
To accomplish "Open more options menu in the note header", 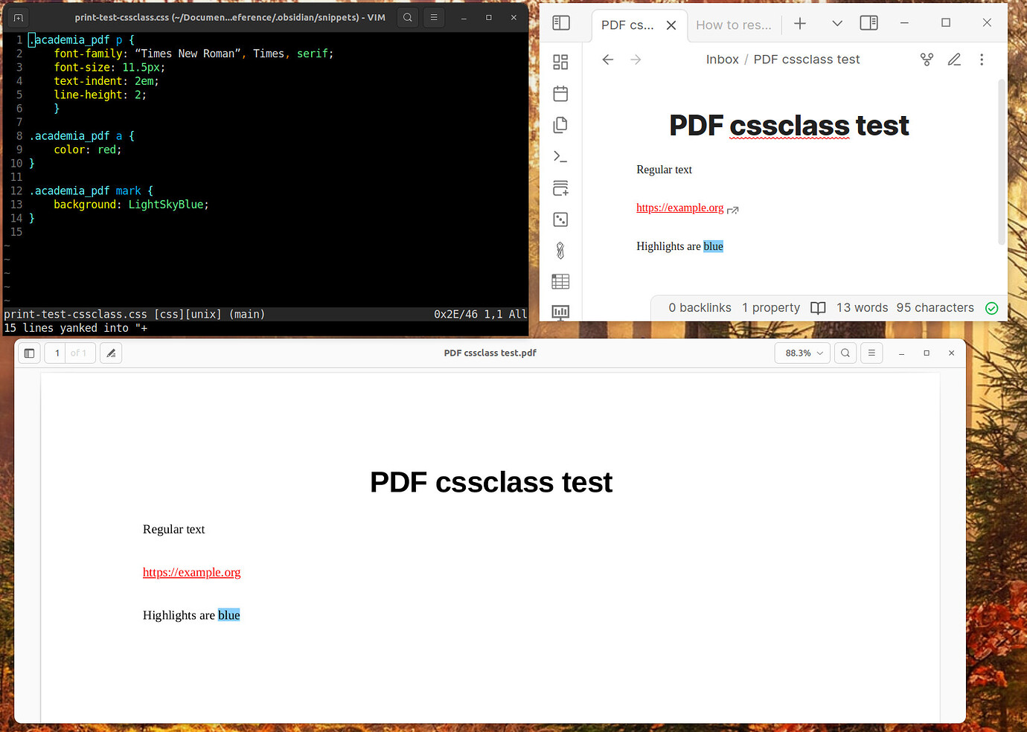I will [982, 59].
